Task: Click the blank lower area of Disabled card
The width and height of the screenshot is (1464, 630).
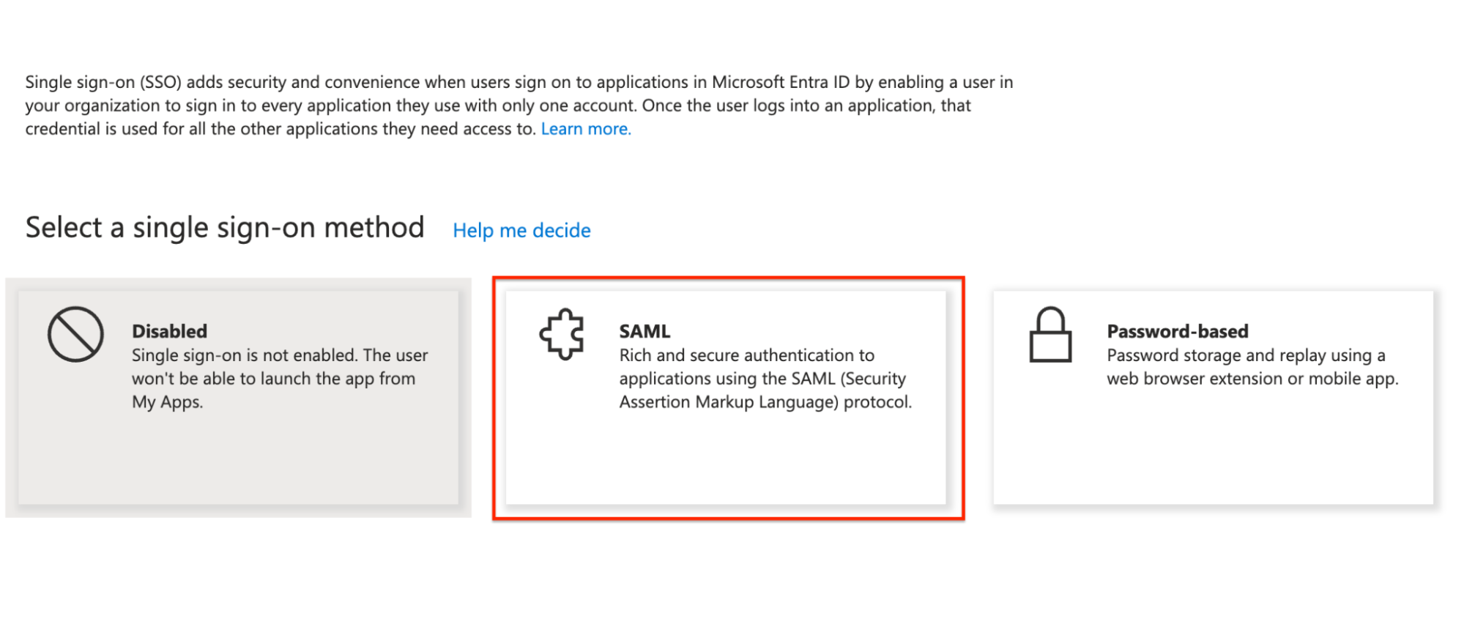Action: 238,462
